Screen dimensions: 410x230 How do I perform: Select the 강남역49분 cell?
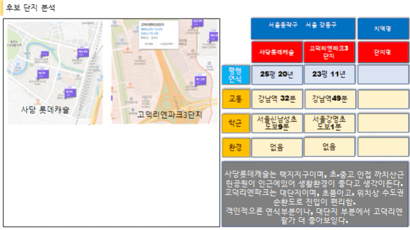(330, 99)
